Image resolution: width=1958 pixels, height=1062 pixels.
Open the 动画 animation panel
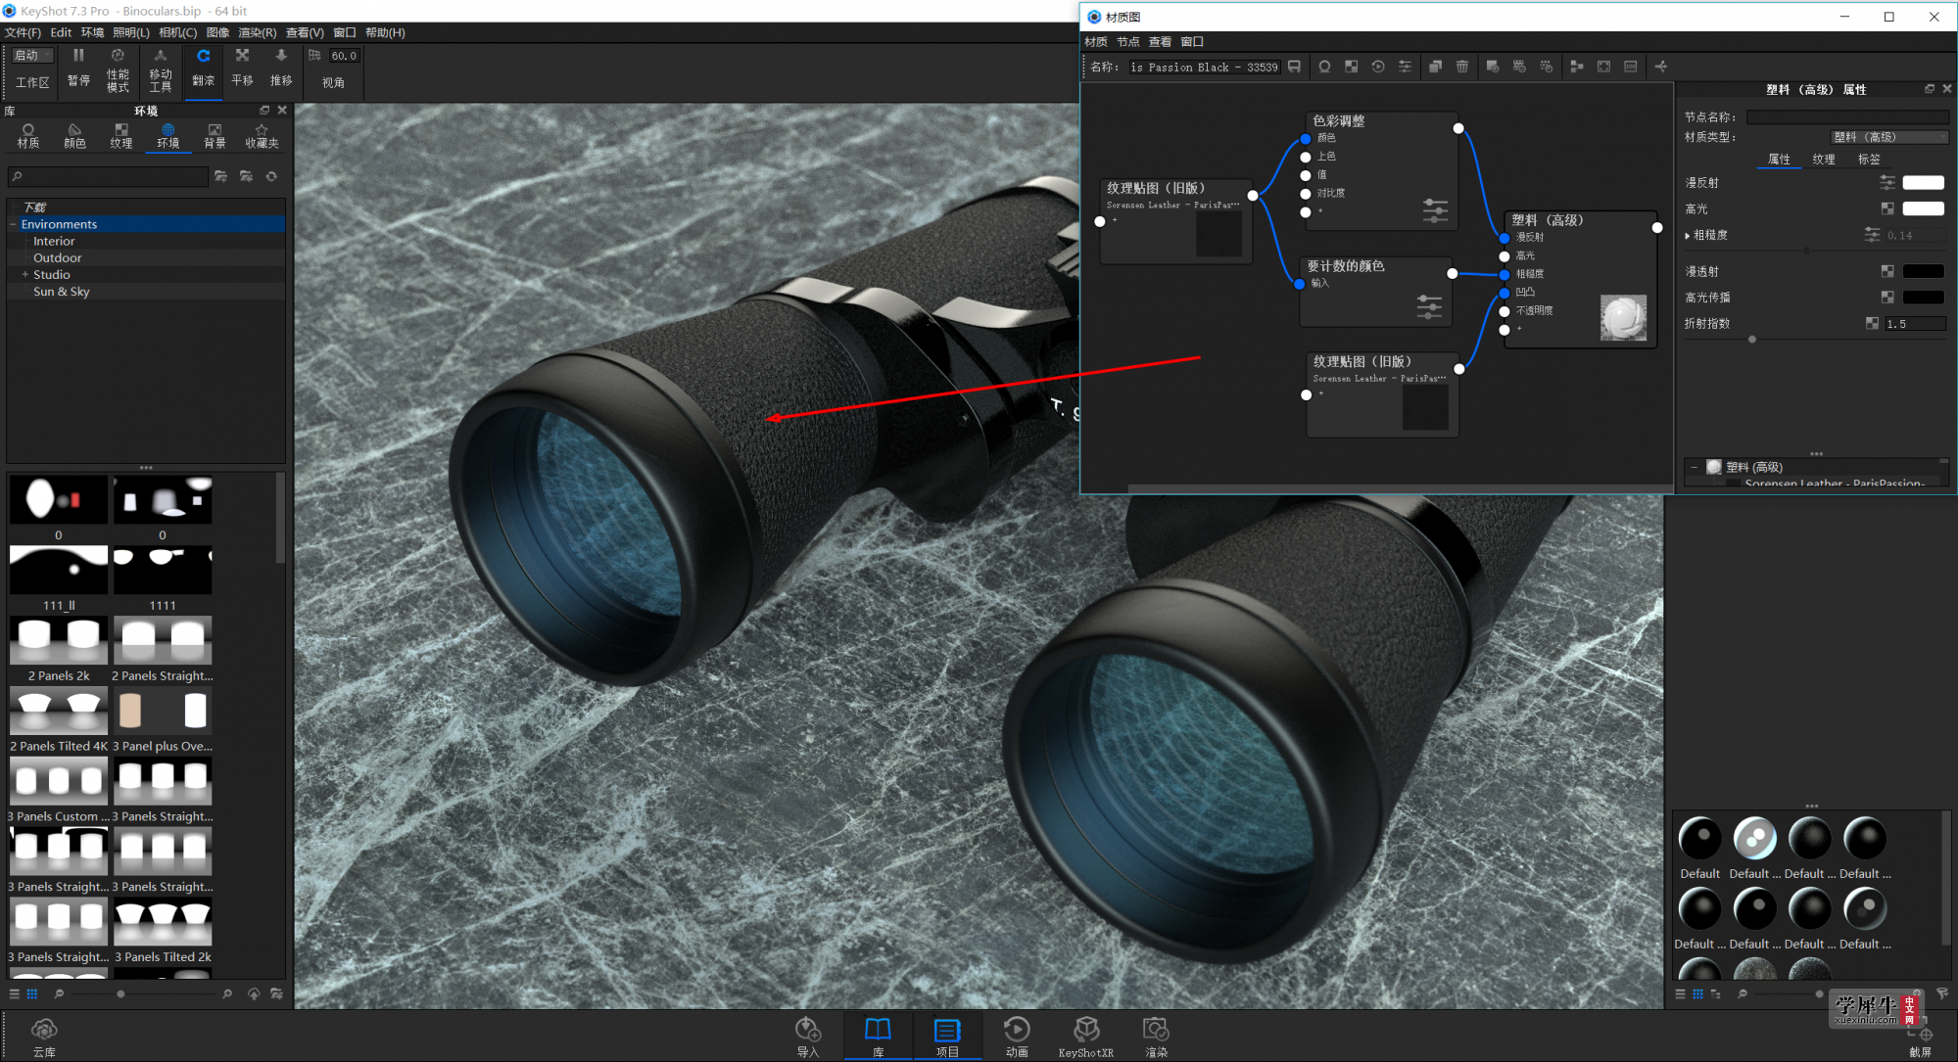point(1017,1037)
